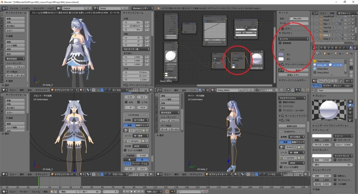Viewport: 358px width, 194px height.
Task: Click the 移動 button in top-left tool shelf
Action: (x=15, y=19)
